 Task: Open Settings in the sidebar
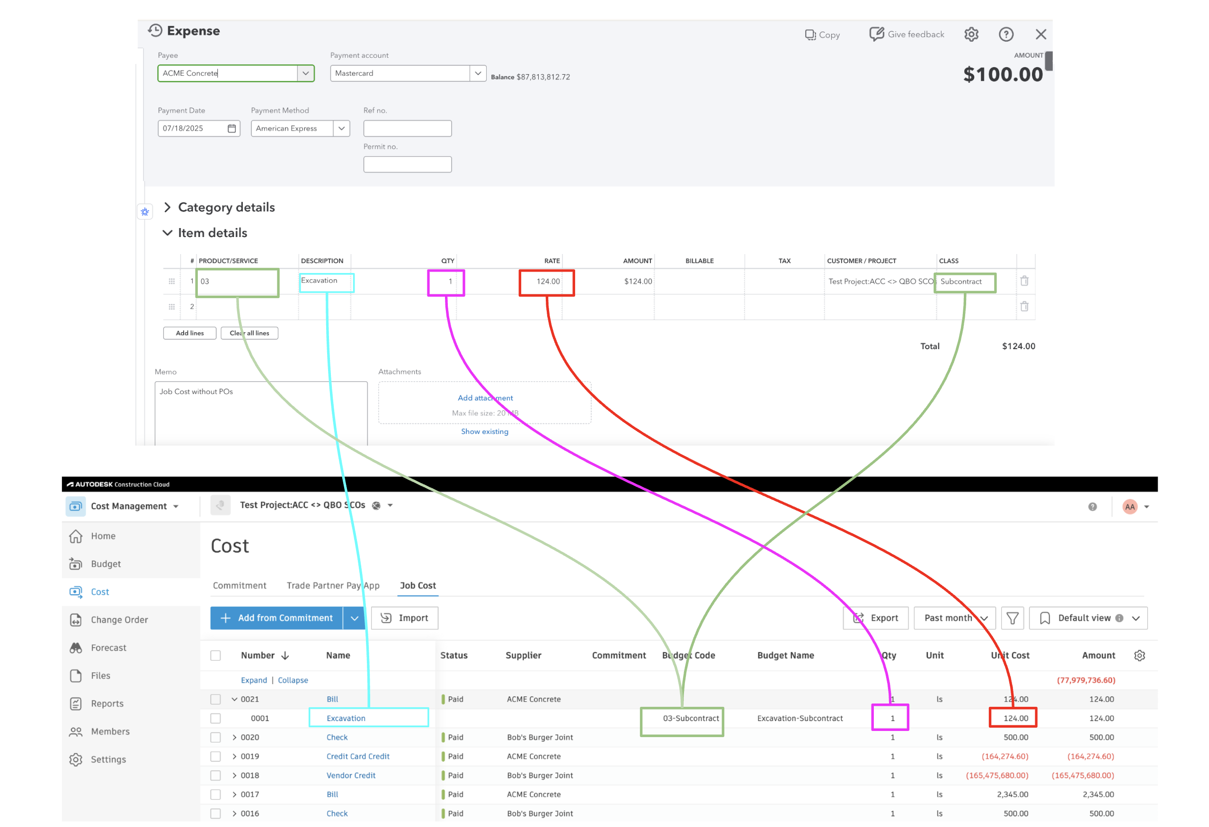click(108, 760)
